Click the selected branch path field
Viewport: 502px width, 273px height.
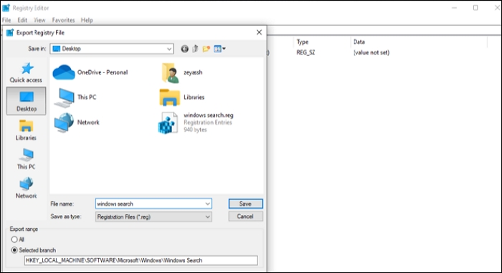[x=141, y=260]
